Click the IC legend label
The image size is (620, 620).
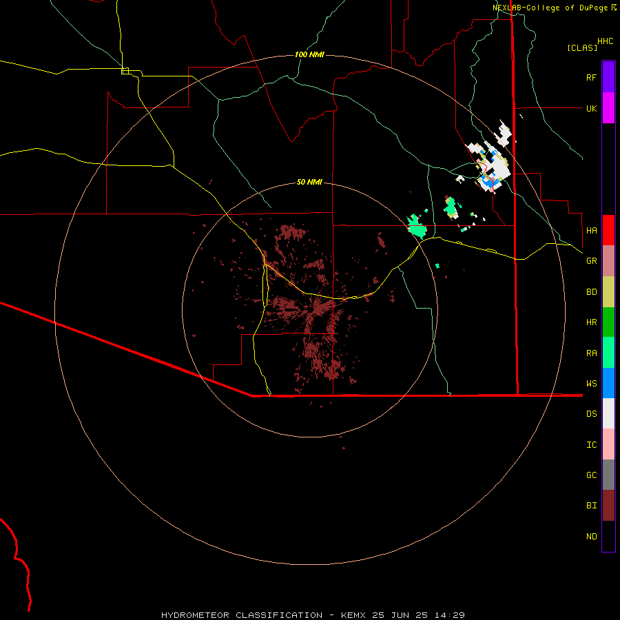tap(591, 445)
